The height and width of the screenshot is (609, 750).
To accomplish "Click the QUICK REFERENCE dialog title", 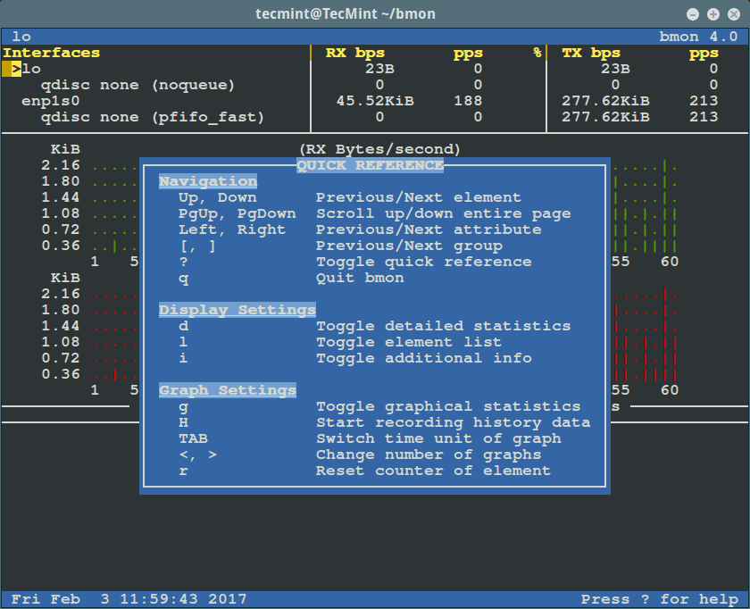I will click(x=370, y=165).
